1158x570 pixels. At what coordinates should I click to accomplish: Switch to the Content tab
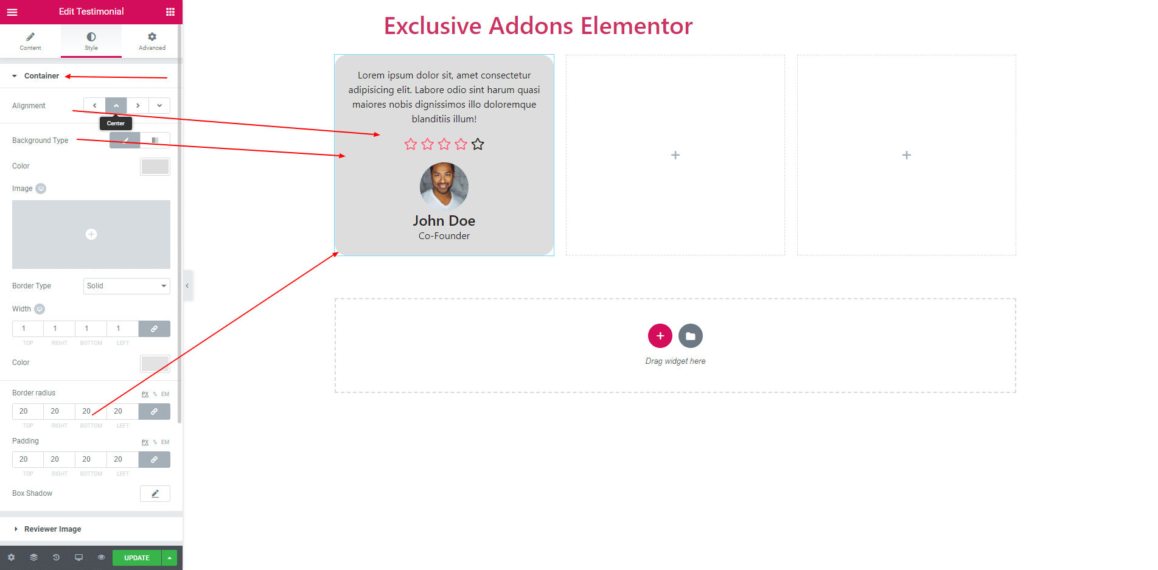tap(30, 41)
